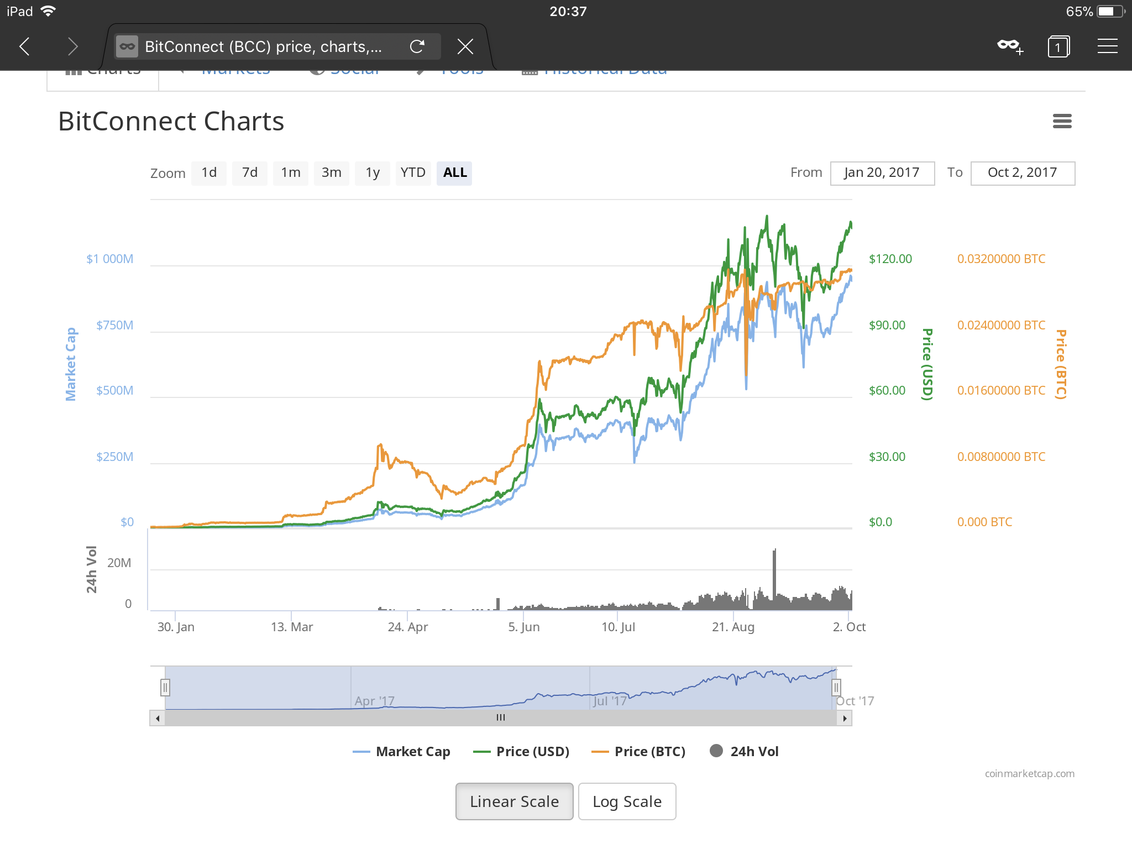Click the navigator scrollbar center grip

(501, 718)
